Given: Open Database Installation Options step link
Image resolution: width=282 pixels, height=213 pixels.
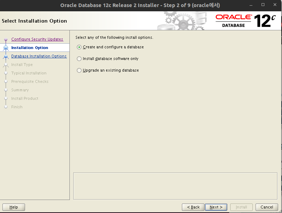Looking at the screenshot, I should tap(39, 56).
